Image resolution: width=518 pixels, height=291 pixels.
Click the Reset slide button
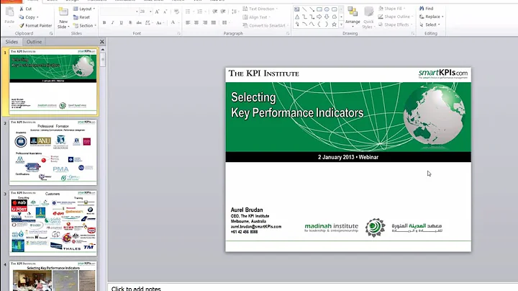tap(81, 17)
